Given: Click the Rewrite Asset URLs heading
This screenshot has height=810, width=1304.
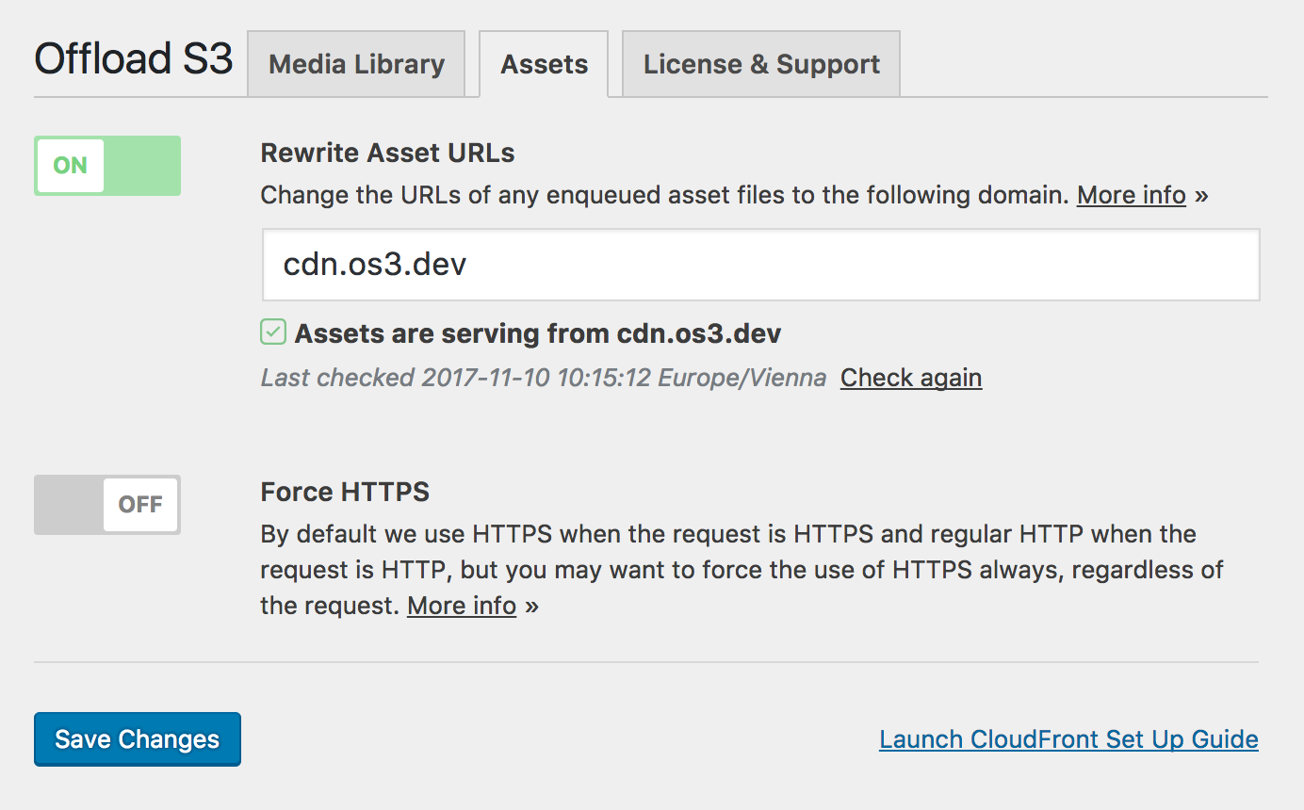Looking at the screenshot, I should (387, 153).
